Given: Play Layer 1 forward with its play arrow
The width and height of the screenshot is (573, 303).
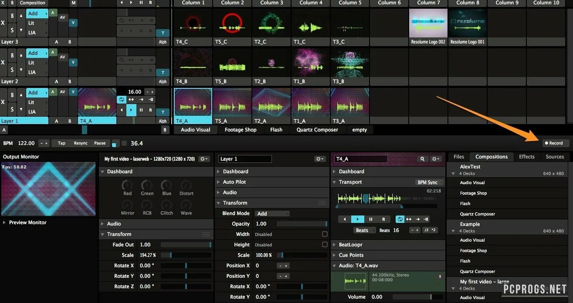Looking at the screenshot, I should (131, 110).
